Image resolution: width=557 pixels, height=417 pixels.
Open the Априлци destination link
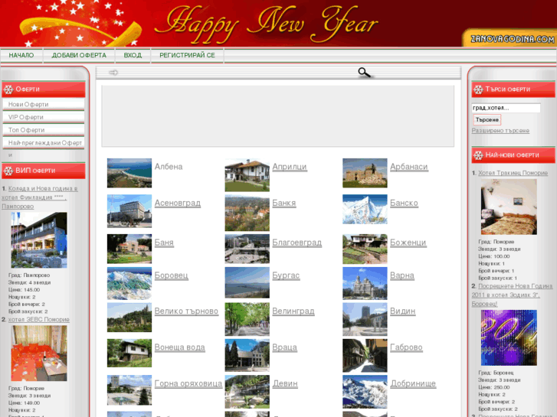pos(290,167)
